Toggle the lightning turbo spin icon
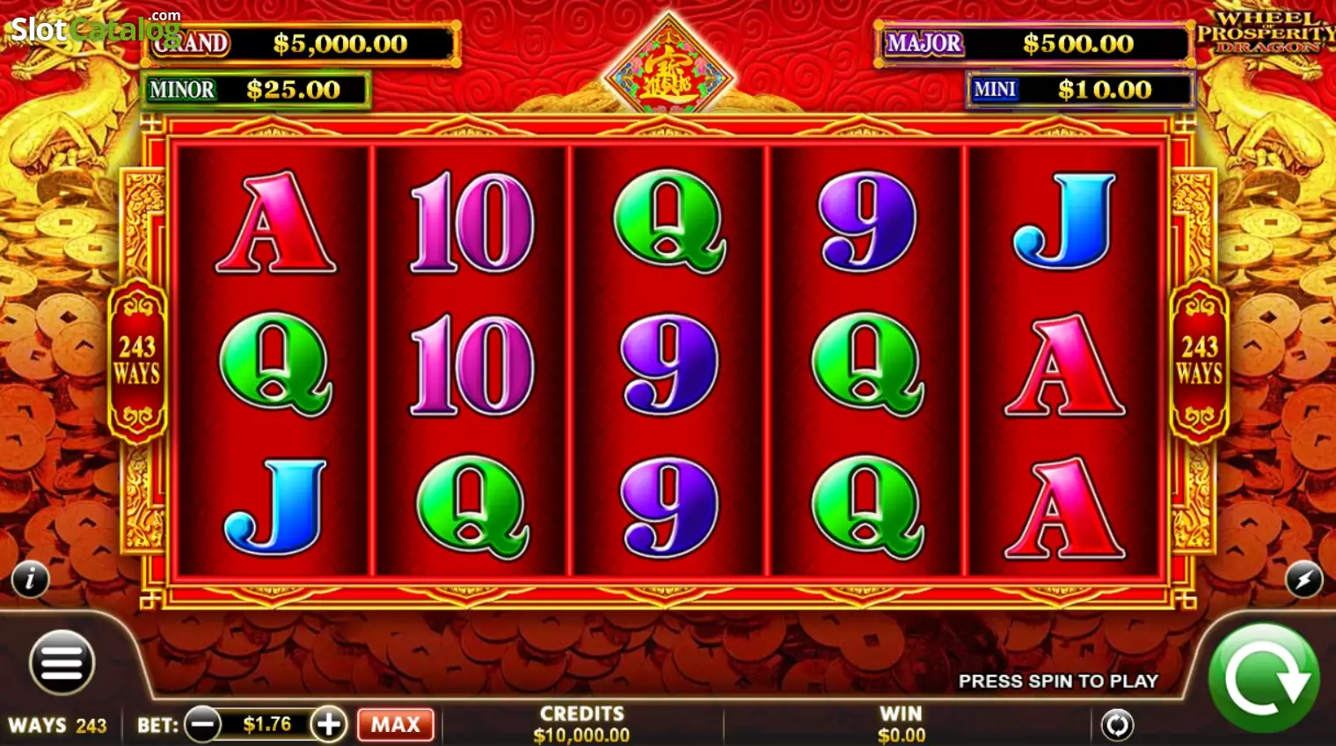 1303,580
